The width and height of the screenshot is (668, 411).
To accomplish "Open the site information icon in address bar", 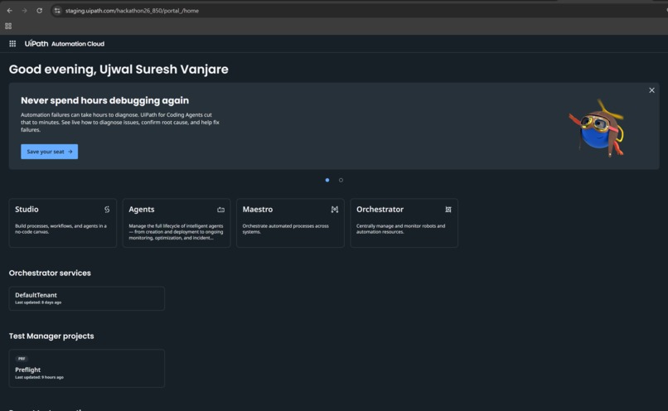I will point(57,11).
